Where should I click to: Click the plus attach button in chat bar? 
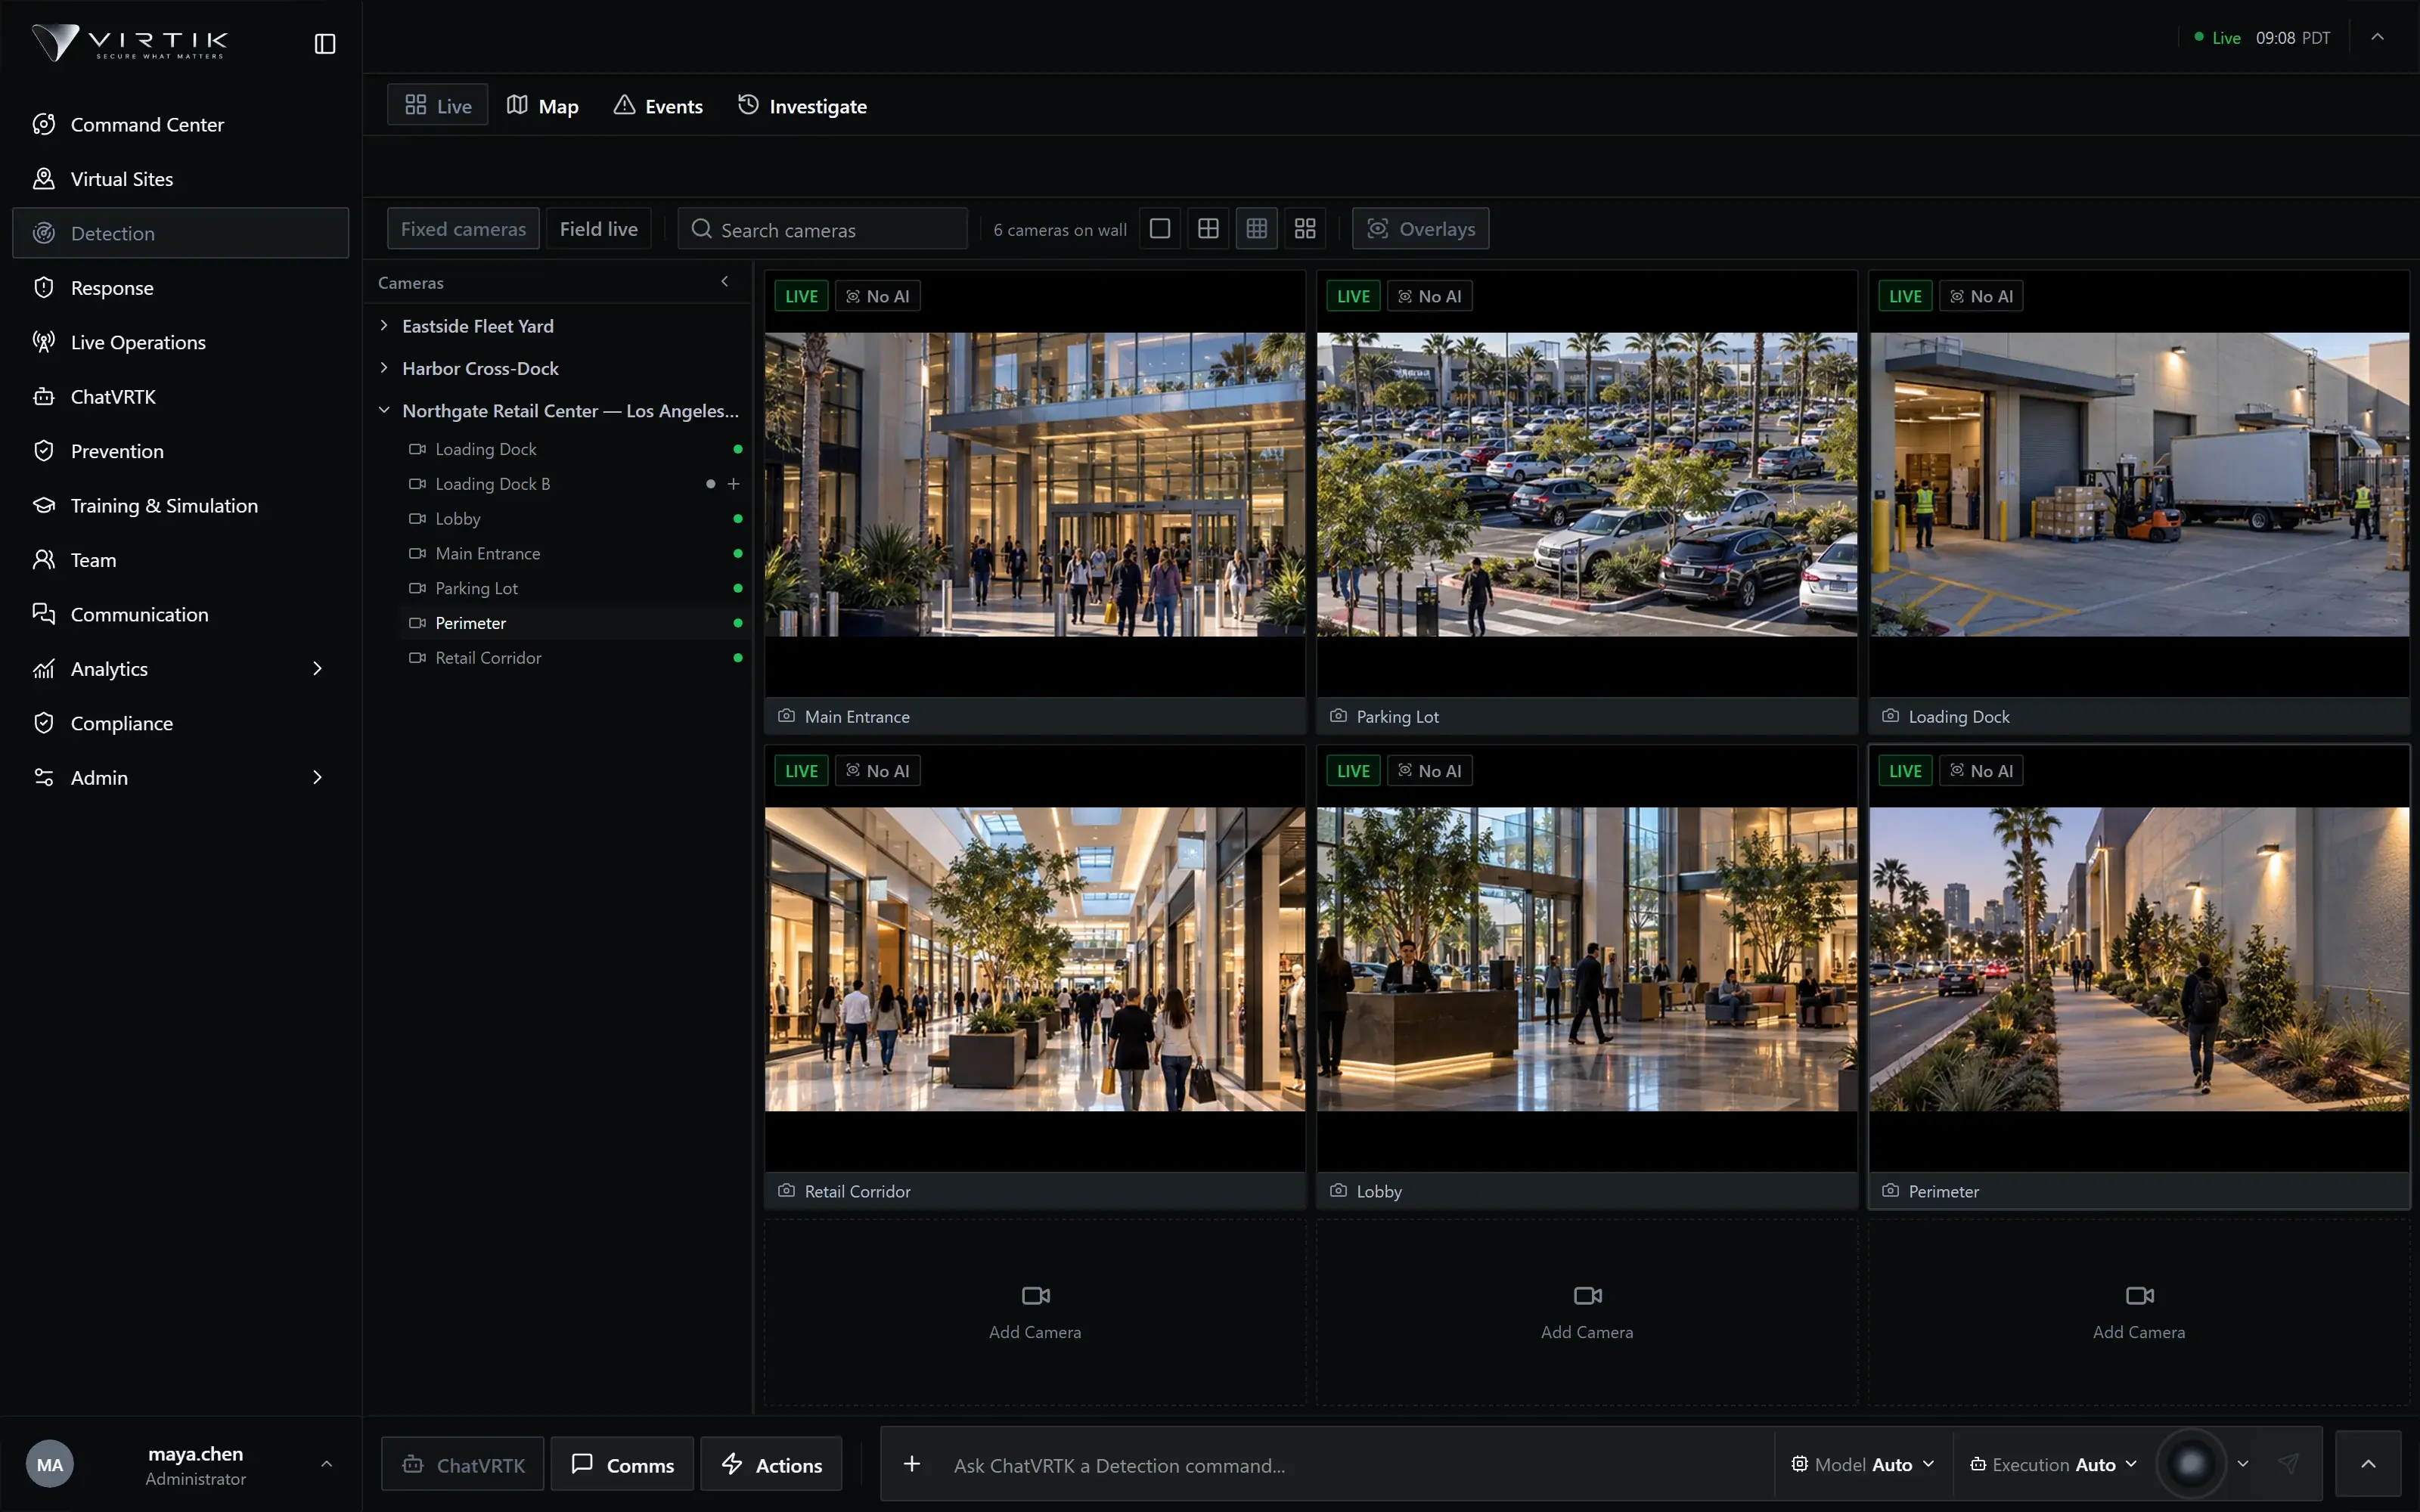pyautogui.click(x=911, y=1464)
